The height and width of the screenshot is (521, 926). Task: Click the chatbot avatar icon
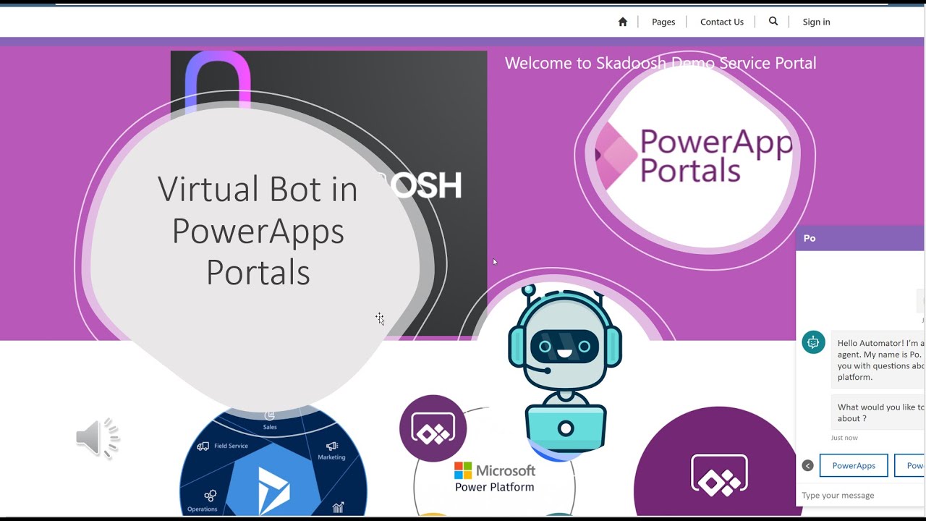(813, 342)
